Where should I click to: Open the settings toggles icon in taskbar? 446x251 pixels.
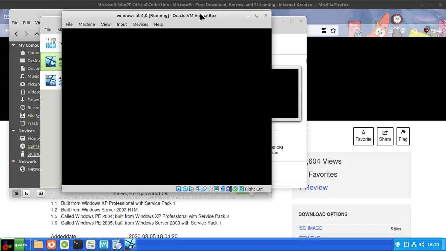[91, 244]
